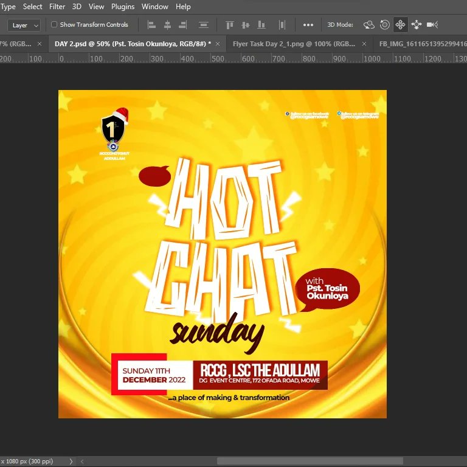Open the View menu

pyautogui.click(x=96, y=7)
